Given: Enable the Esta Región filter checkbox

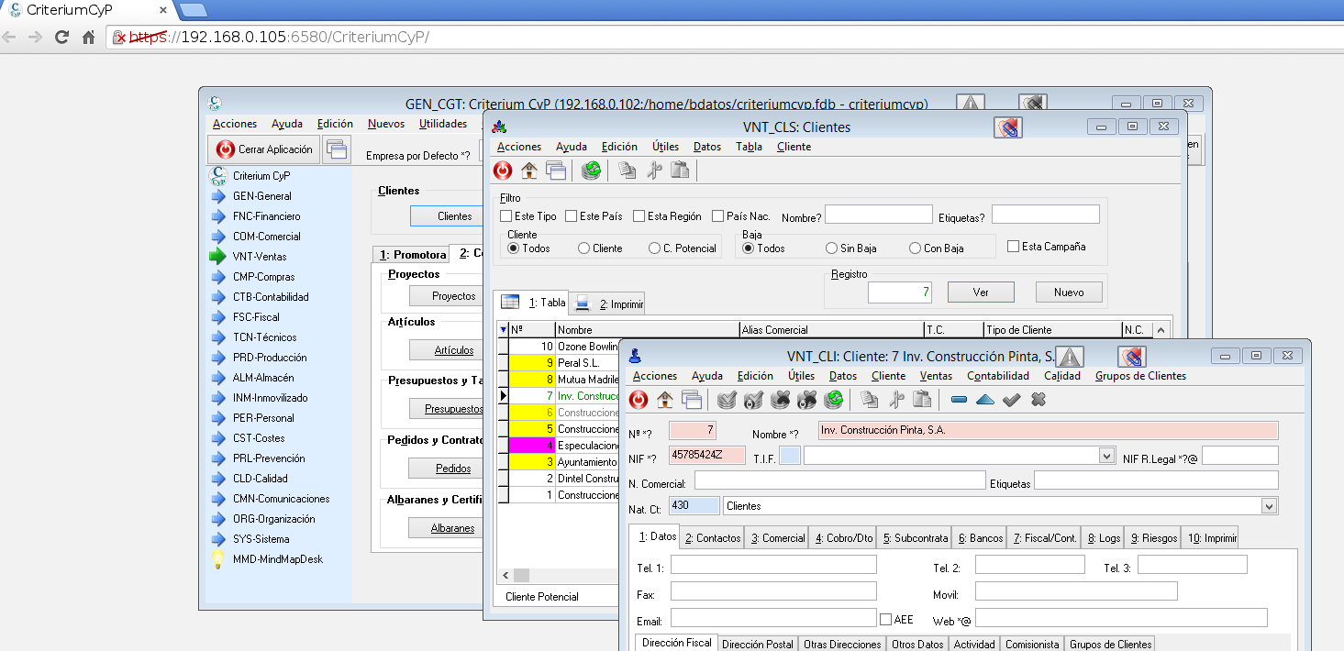Looking at the screenshot, I should pos(639,216).
